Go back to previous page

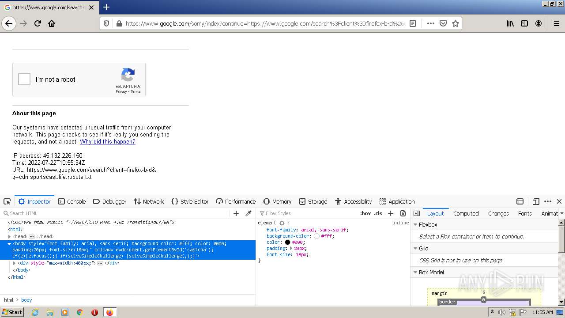tap(9, 23)
